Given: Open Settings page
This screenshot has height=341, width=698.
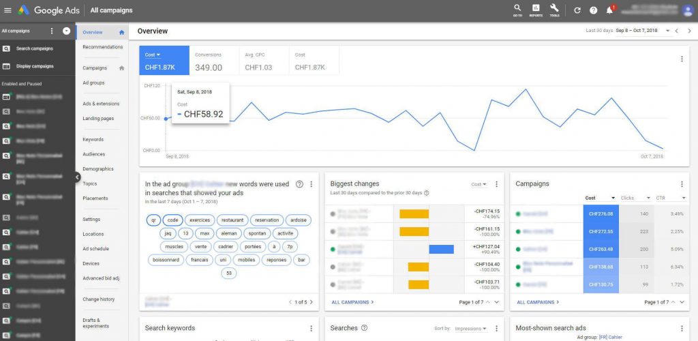Looking at the screenshot, I should coord(91,219).
